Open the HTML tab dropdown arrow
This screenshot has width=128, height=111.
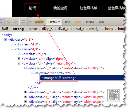(59, 22)
